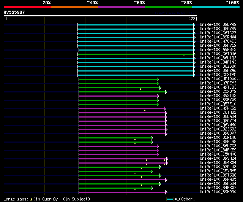The image size is (243, 202).
Task: Open the UniRef100_C5XQY9 label
Action: pyautogui.click(x=218, y=92)
